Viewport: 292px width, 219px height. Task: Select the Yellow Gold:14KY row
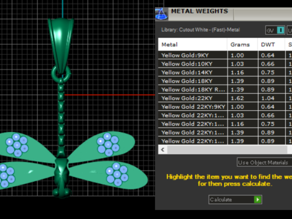pyautogui.click(x=225, y=72)
